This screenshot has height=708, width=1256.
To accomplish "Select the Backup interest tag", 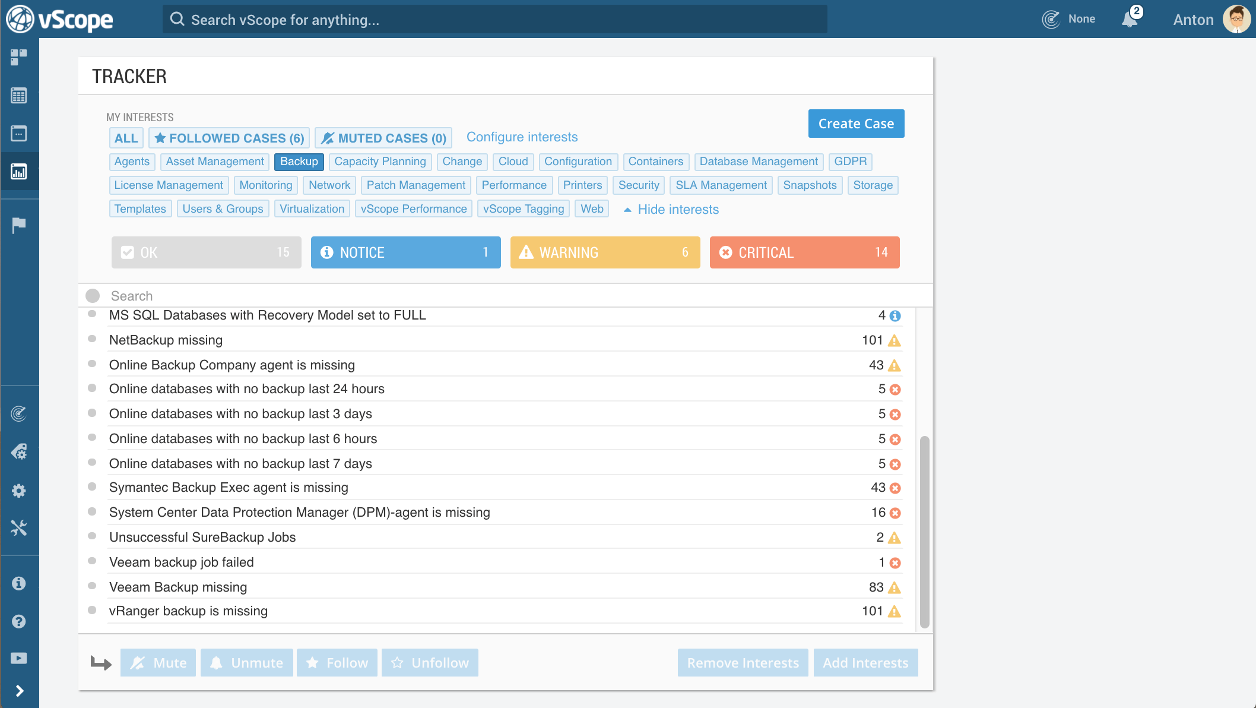I will point(299,162).
